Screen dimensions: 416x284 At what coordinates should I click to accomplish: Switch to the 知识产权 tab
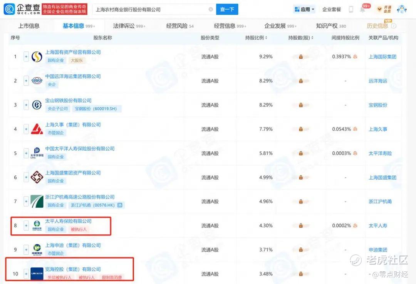pyautogui.click(x=331, y=26)
